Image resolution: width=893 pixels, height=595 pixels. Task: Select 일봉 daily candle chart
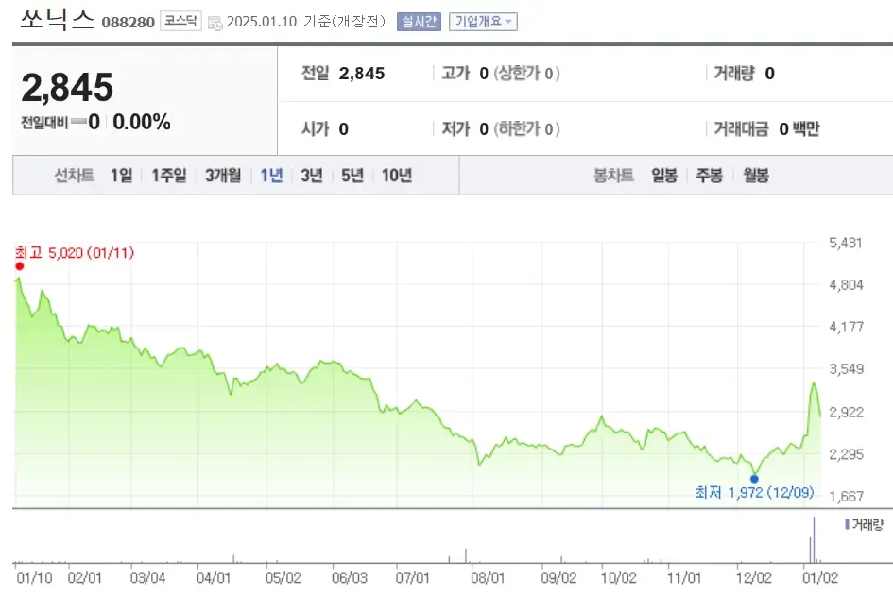pos(663,175)
